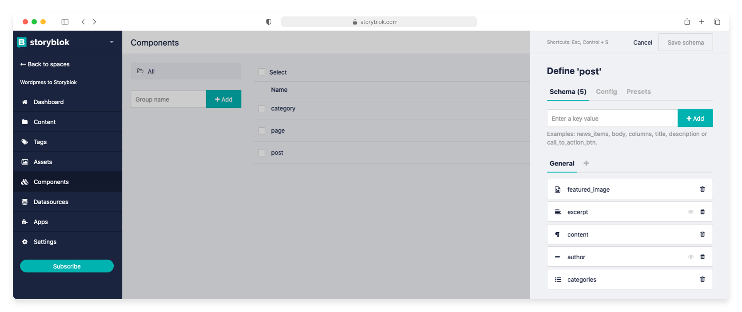This screenshot has width=742, height=312.
Task: Cancel schema editing
Action: point(642,43)
